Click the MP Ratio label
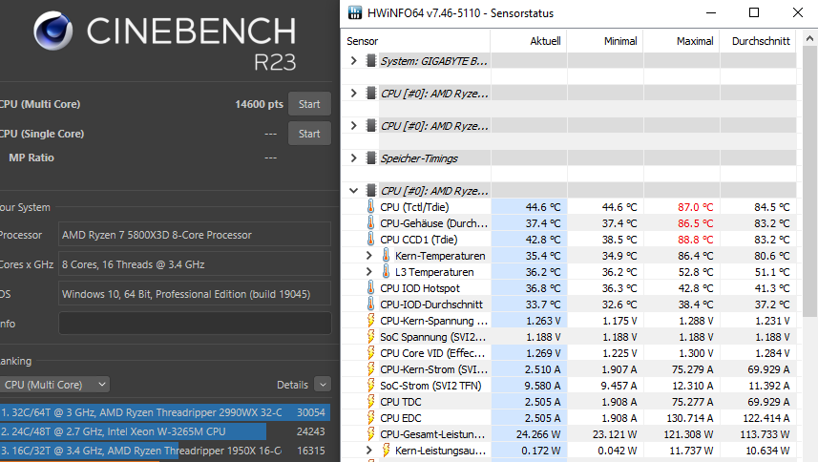The height and width of the screenshot is (462, 818). (x=31, y=157)
